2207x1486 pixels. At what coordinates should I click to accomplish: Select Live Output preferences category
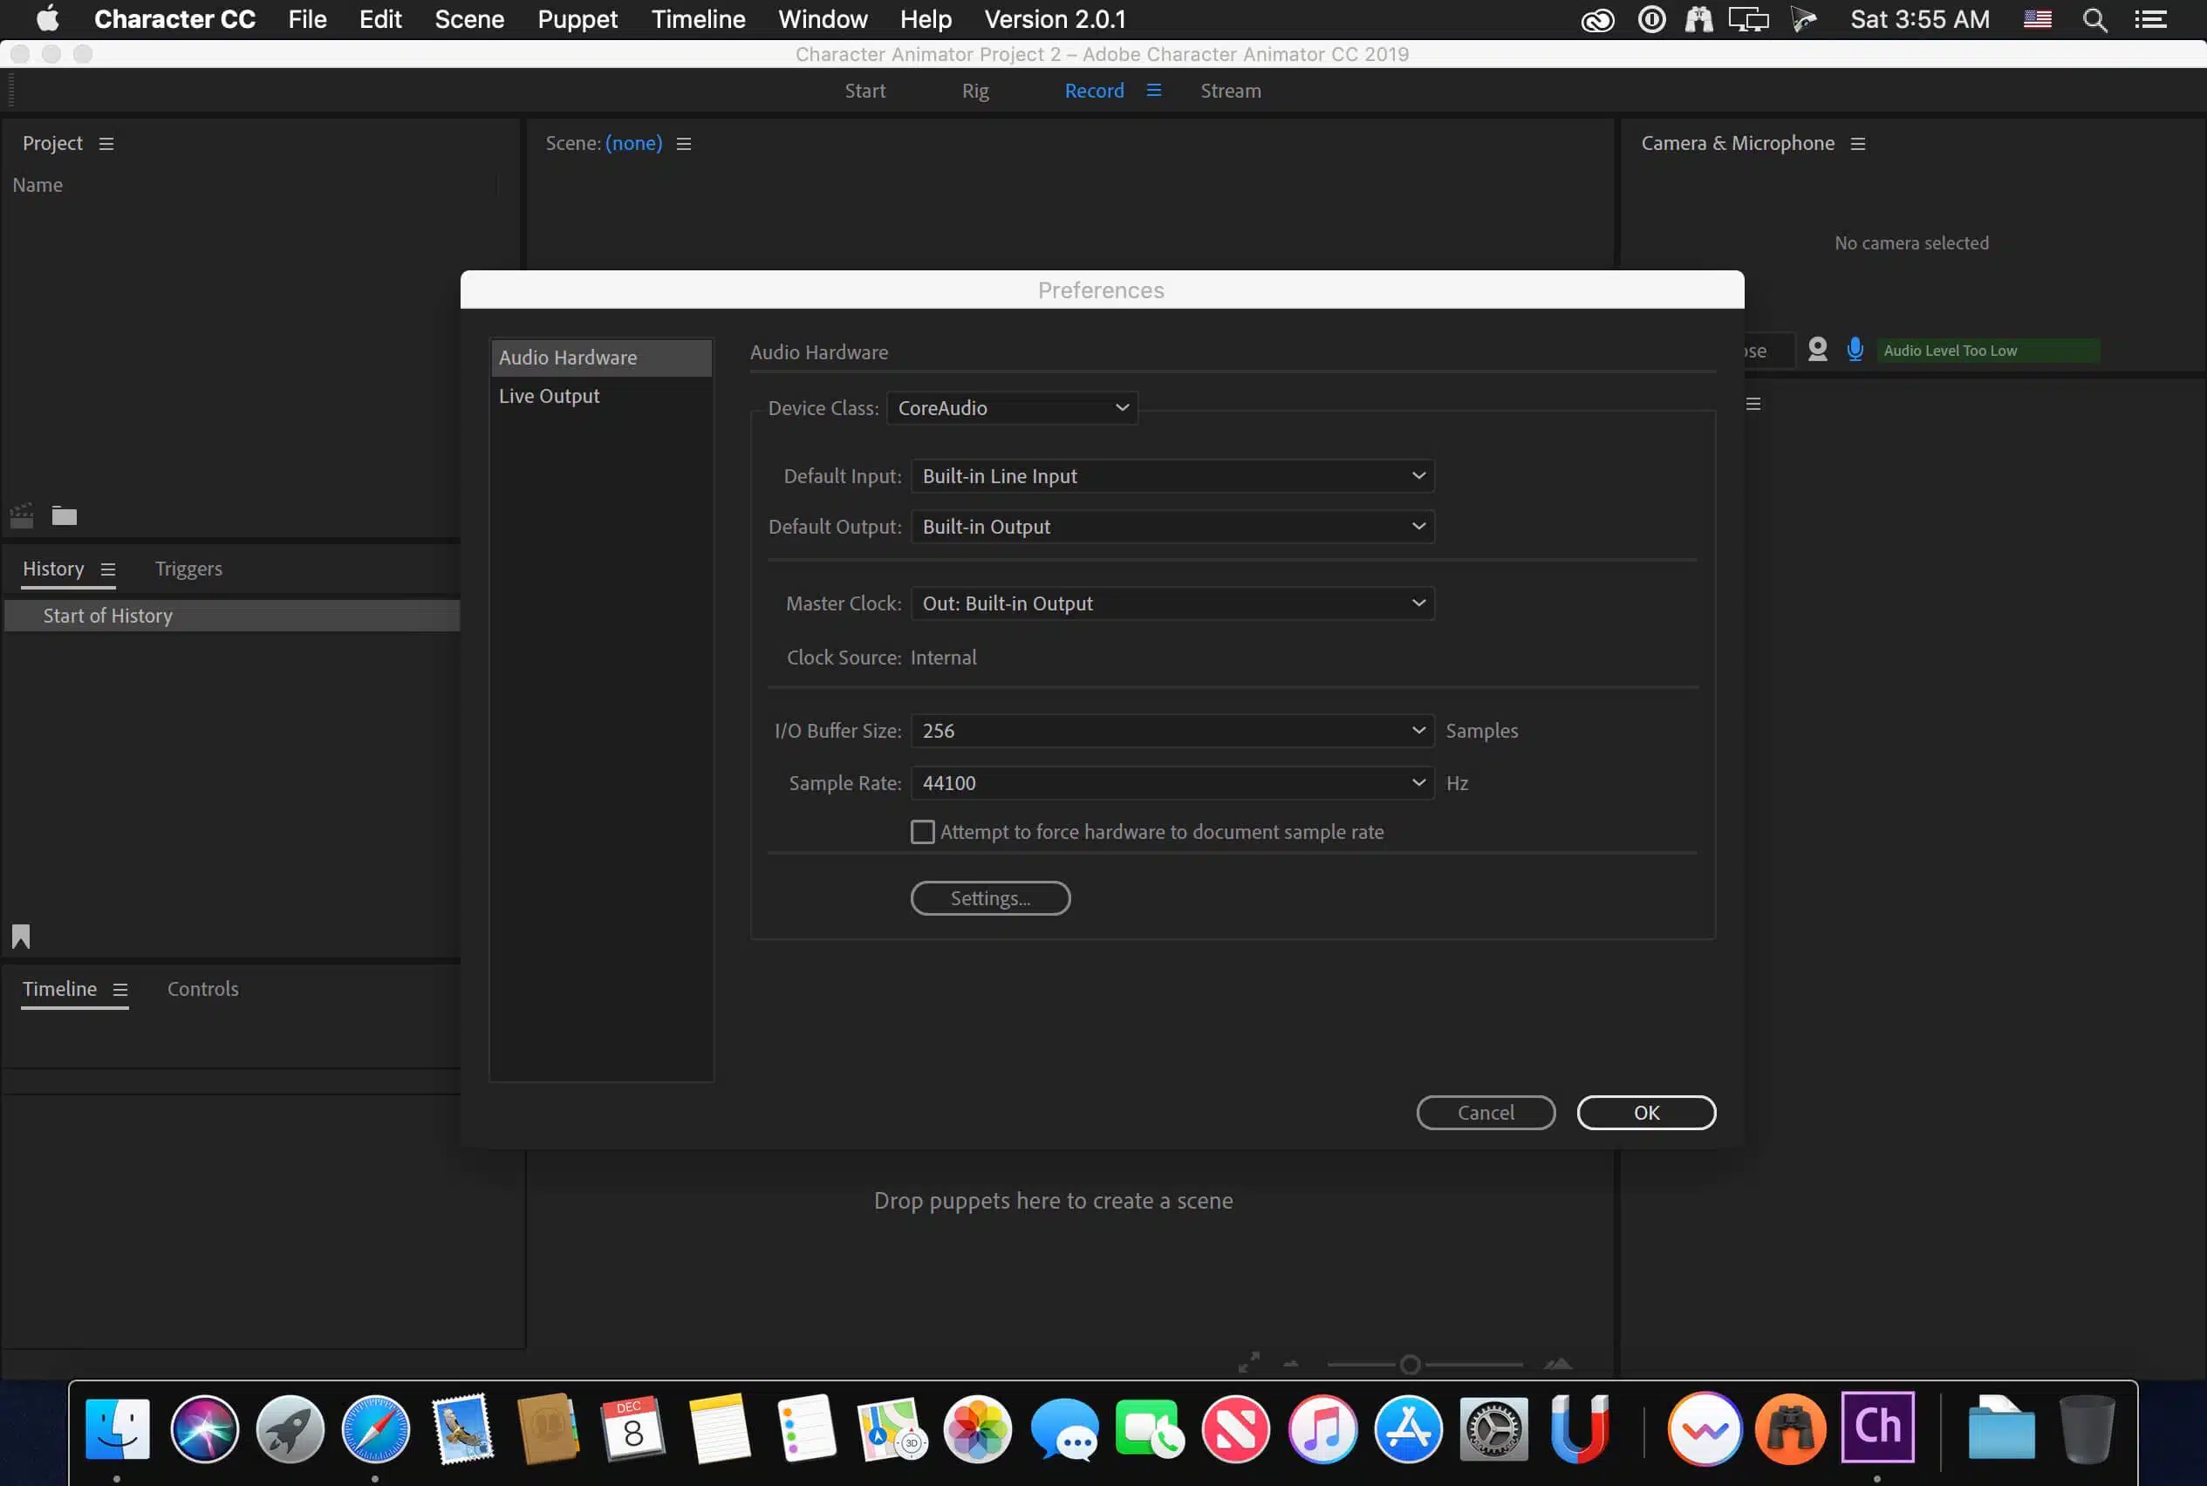[550, 396]
